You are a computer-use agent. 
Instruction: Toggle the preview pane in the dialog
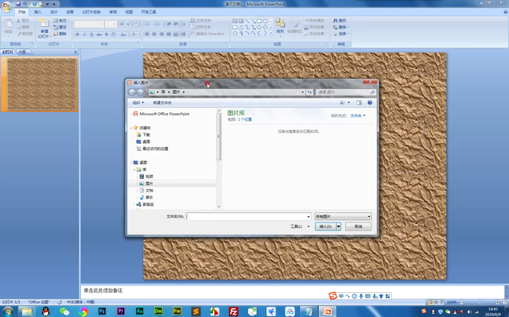coord(359,102)
